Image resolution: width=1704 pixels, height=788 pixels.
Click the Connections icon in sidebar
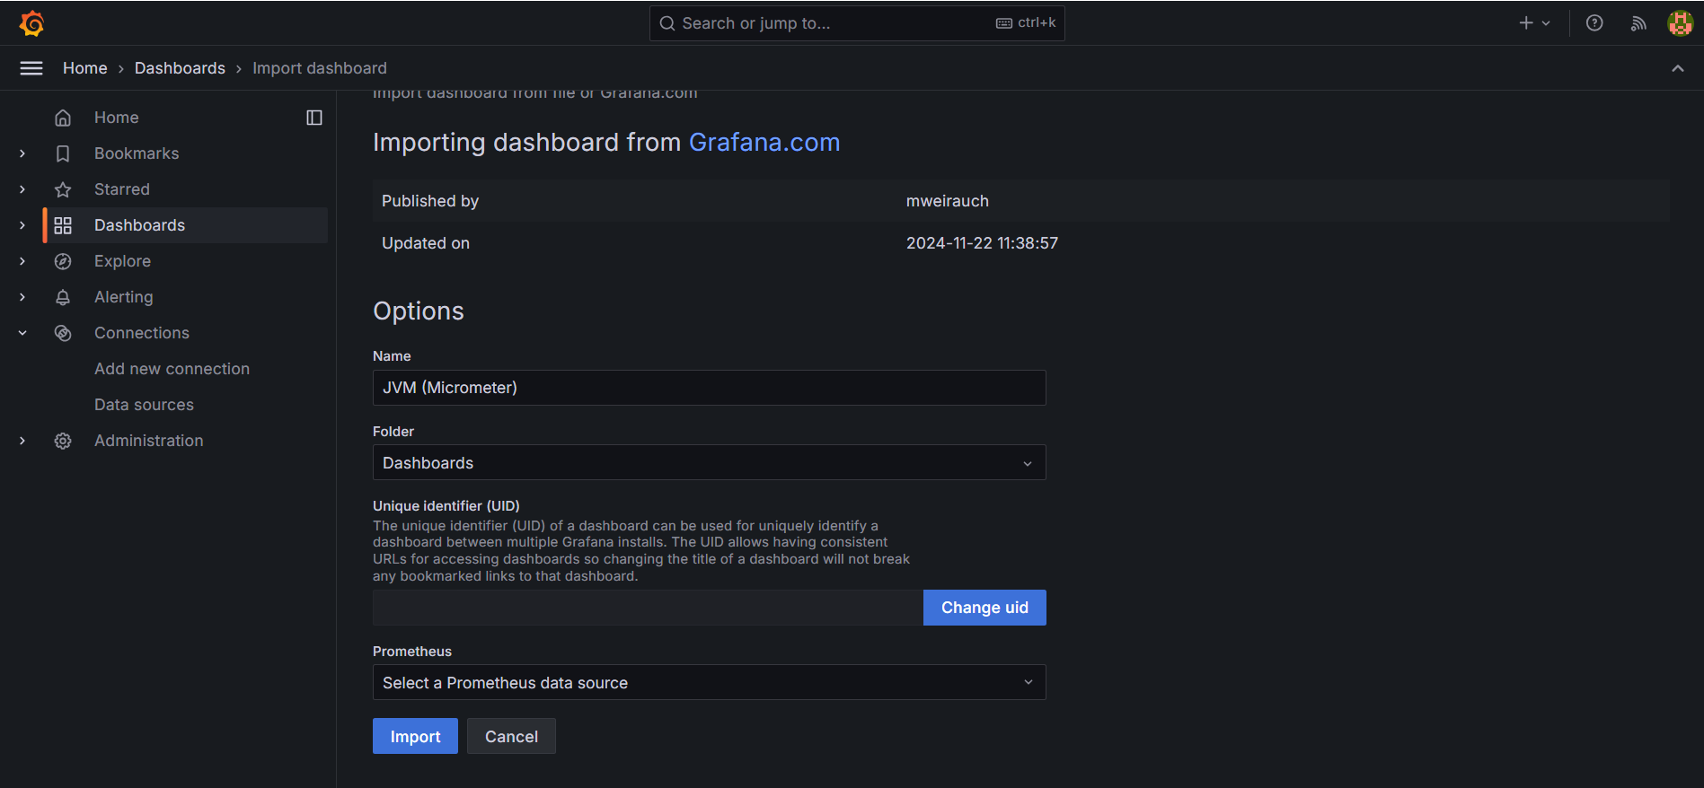point(63,333)
